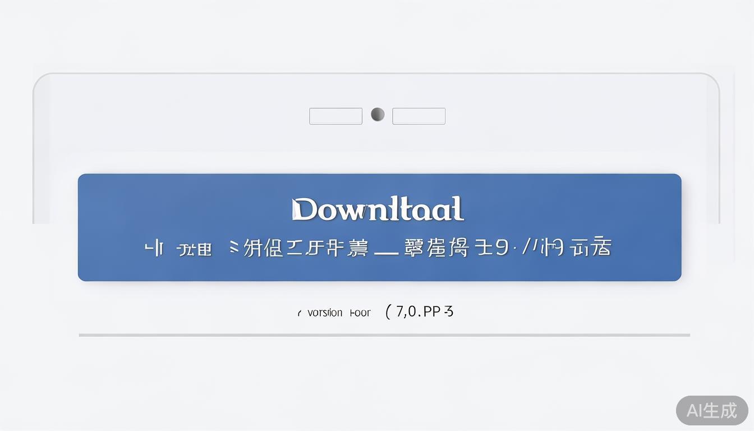Click the opening parenthesis before 7,0.PP 3
Image resolution: width=754 pixels, height=431 pixels.
388,311
